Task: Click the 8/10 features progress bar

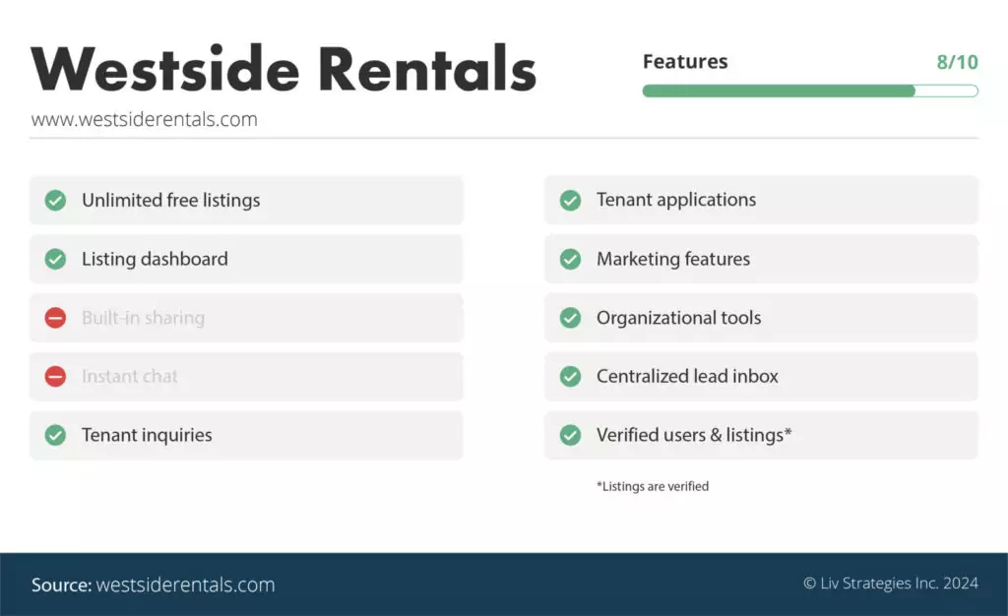Action: 810,91
